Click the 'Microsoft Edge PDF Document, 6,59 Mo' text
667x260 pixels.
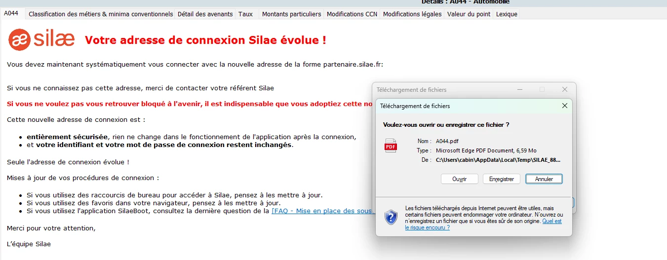click(x=486, y=150)
